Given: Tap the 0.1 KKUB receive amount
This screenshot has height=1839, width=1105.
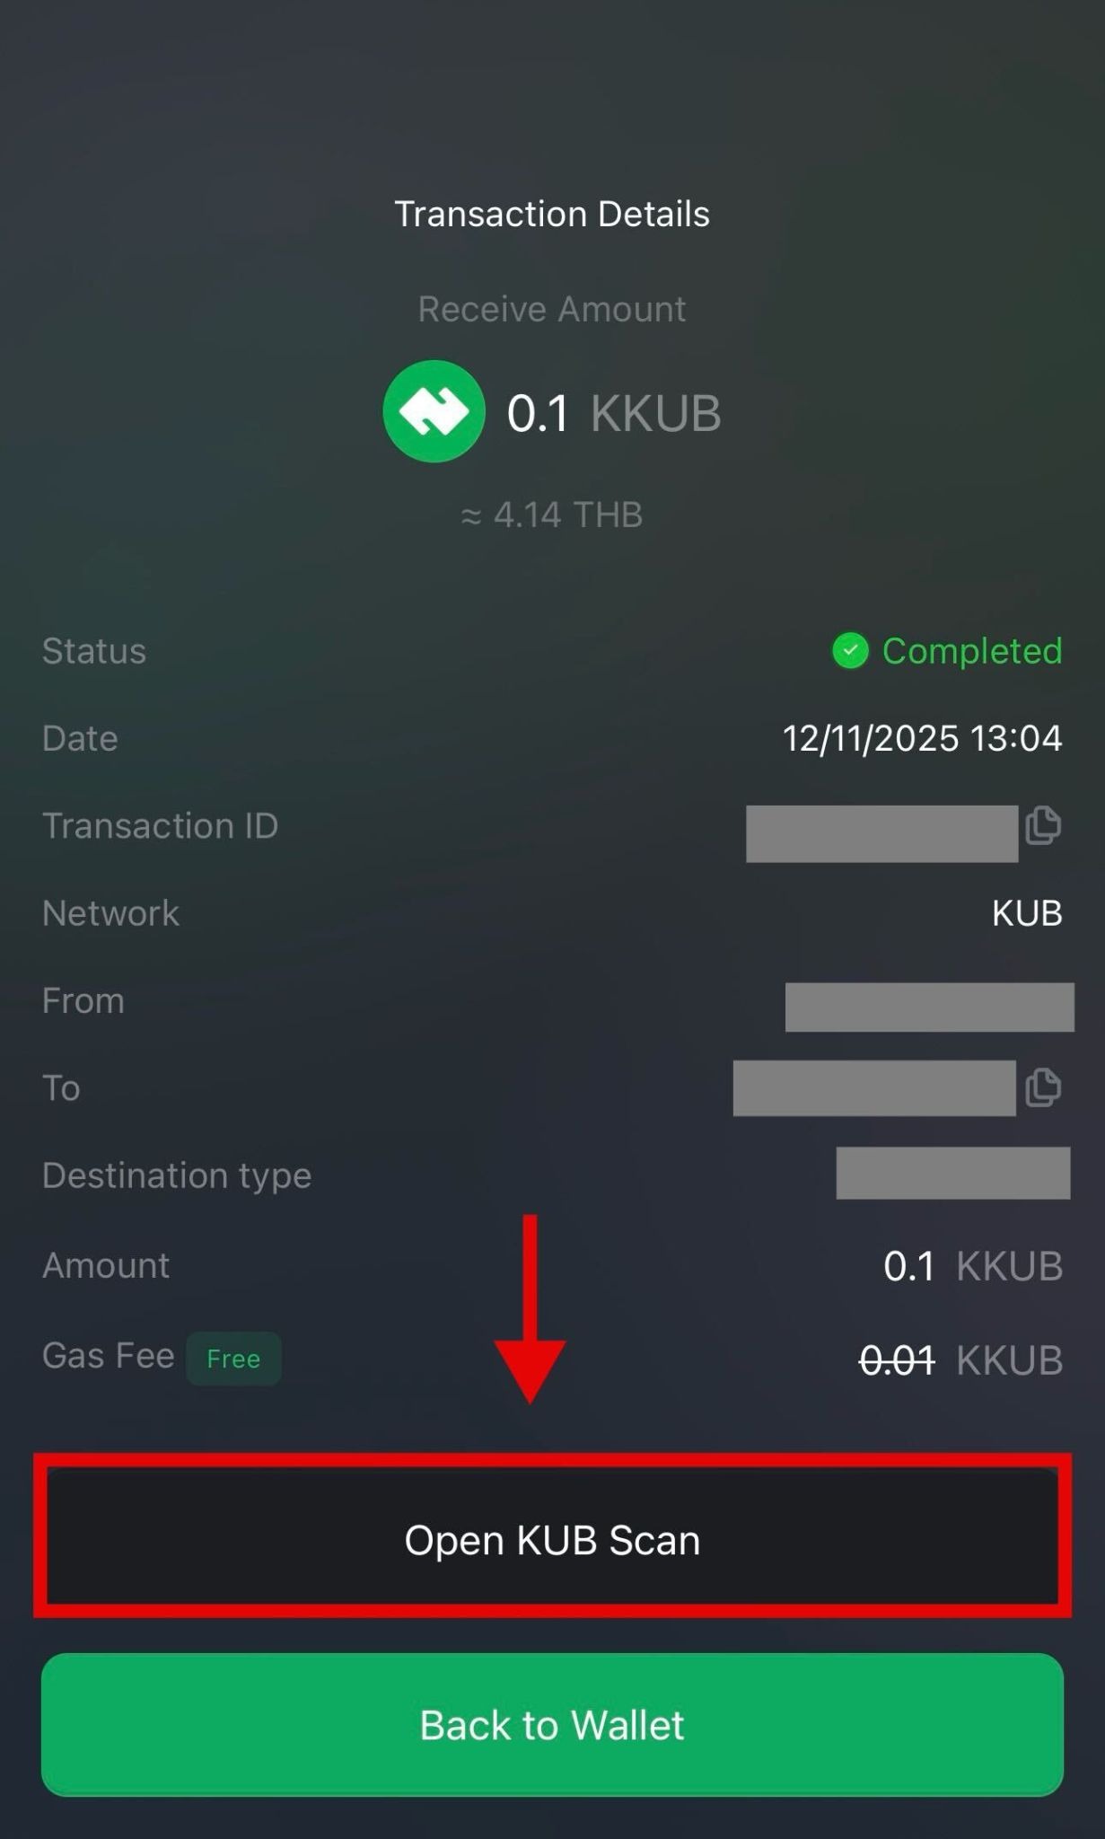Looking at the screenshot, I should [x=614, y=413].
